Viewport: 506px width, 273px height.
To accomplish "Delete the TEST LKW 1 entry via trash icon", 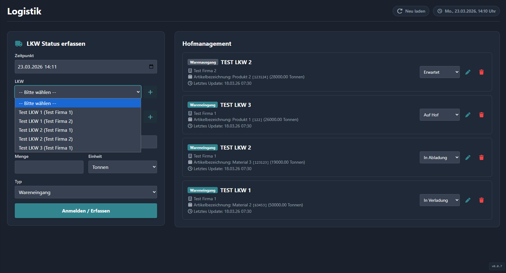I will point(481,200).
